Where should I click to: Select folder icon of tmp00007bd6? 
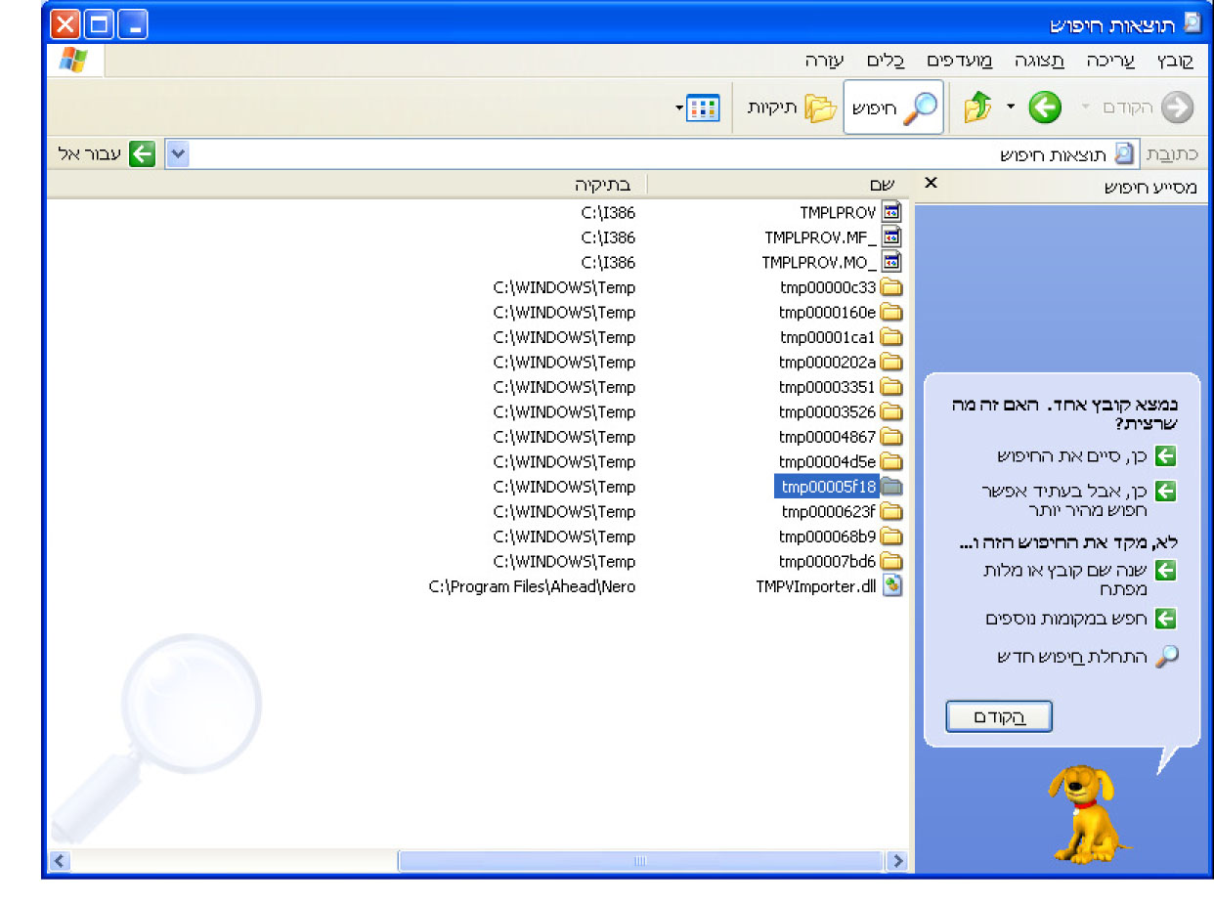(x=891, y=561)
